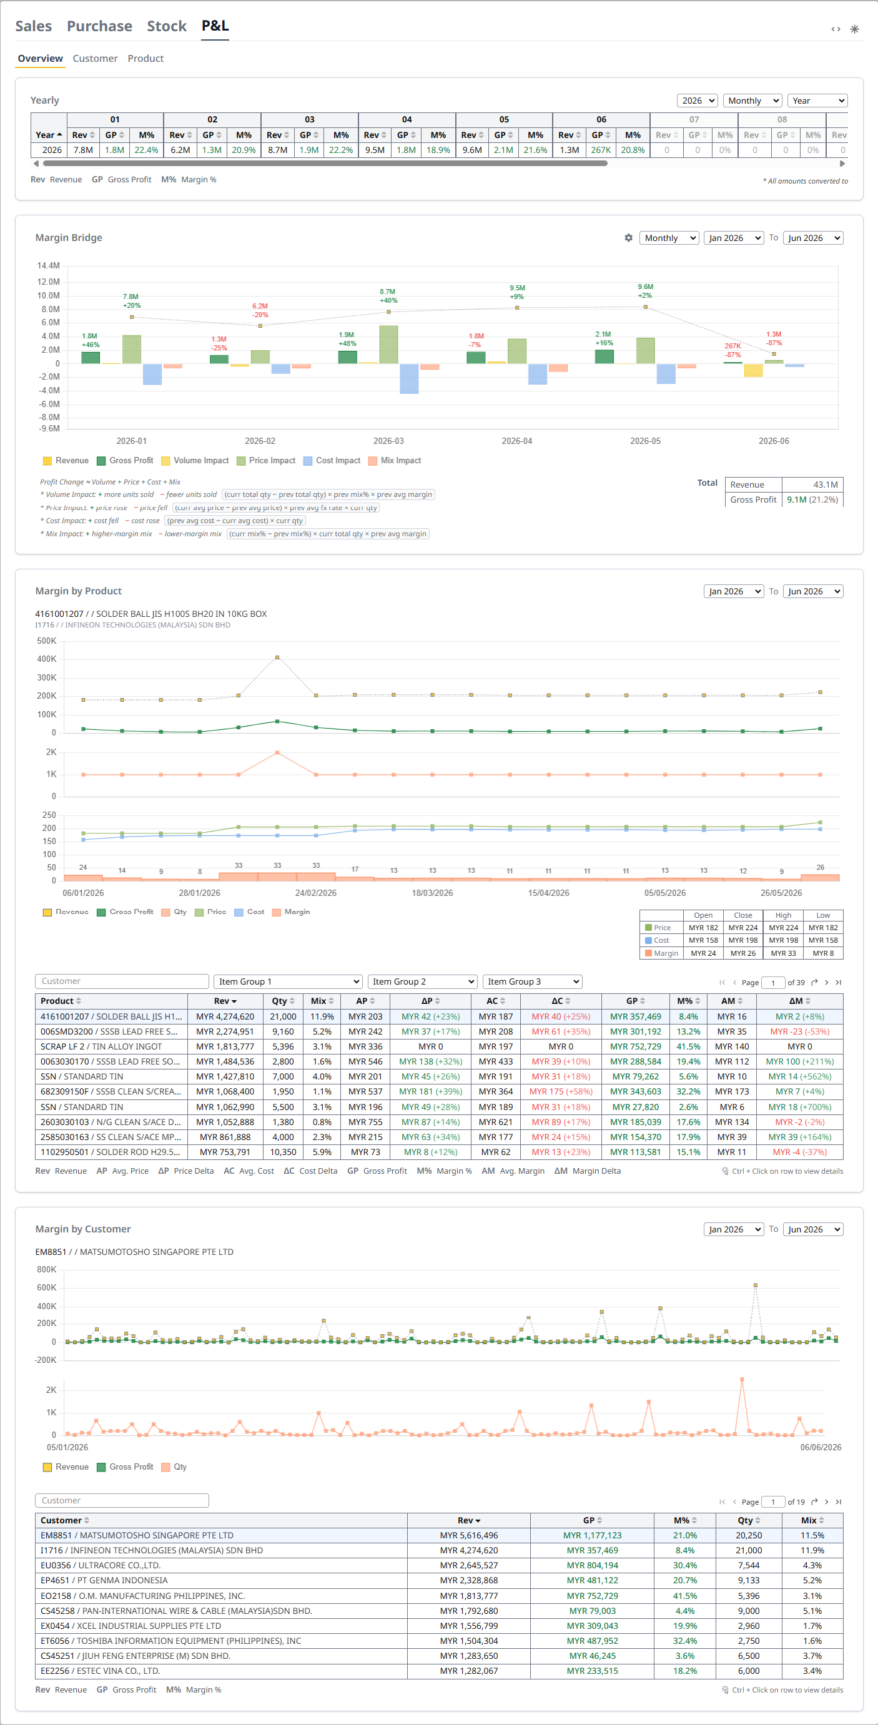Click go-to-page arrow in product pagination

point(814,982)
